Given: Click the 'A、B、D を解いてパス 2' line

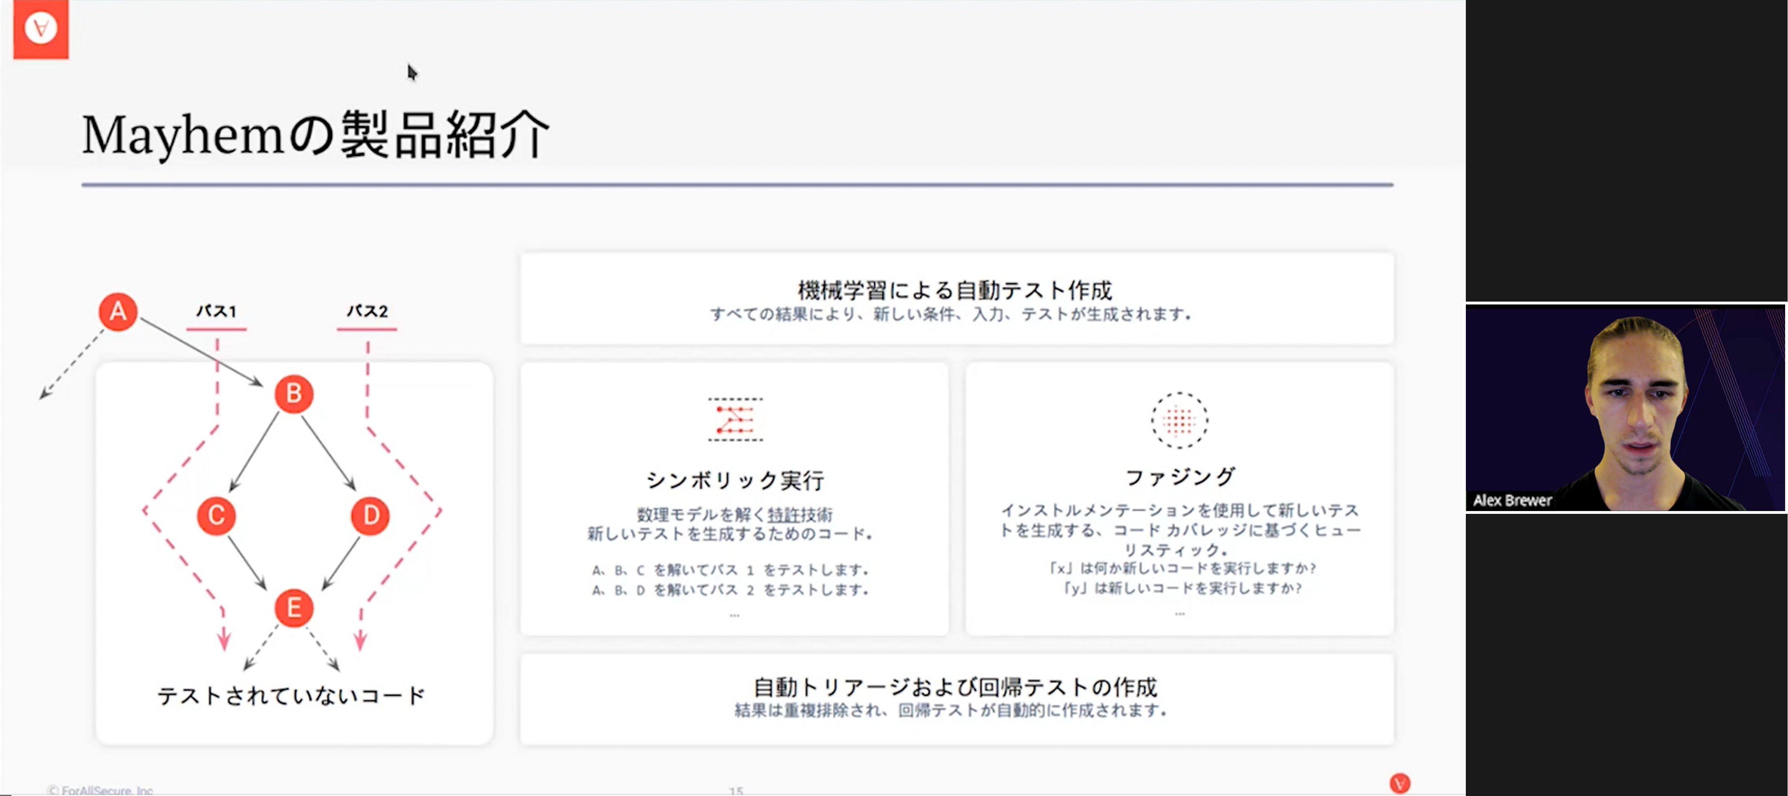Looking at the screenshot, I should pyautogui.click(x=731, y=590).
